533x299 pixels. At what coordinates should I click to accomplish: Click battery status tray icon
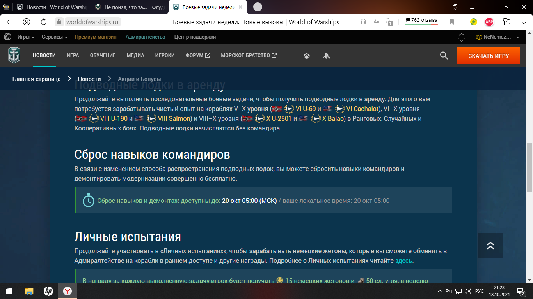(449, 291)
